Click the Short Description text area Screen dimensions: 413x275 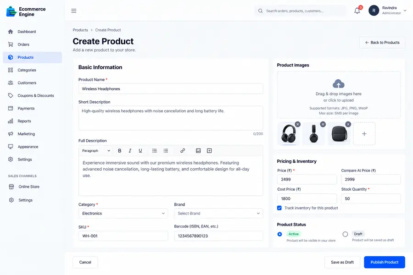(171, 118)
